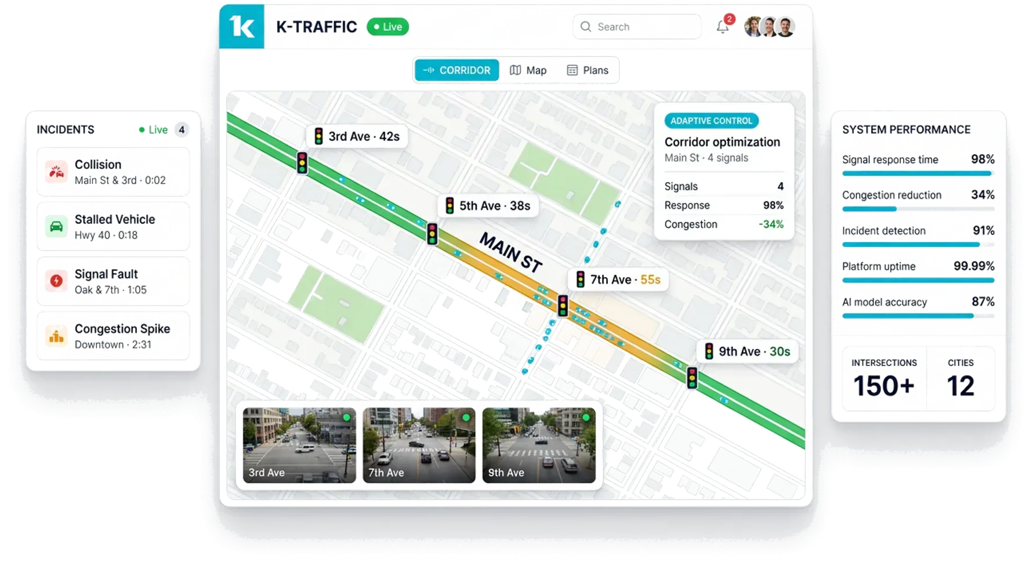The image size is (1029, 562).
Task: Click the Response 98% row
Action: (x=724, y=205)
